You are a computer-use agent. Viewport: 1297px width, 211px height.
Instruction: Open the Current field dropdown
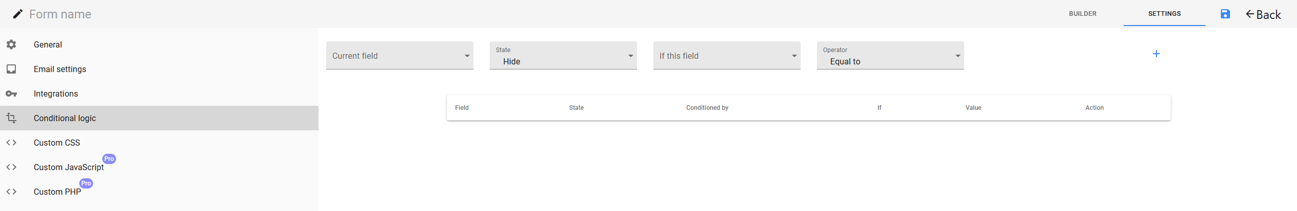click(400, 55)
